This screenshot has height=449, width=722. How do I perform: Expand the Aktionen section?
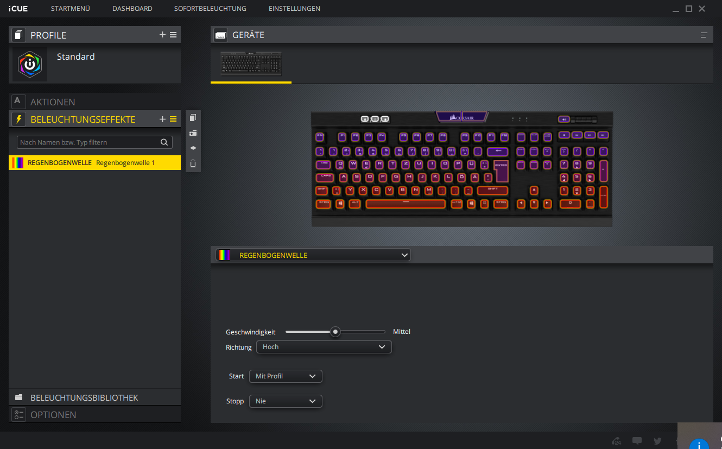pyautogui.click(x=94, y=102)
